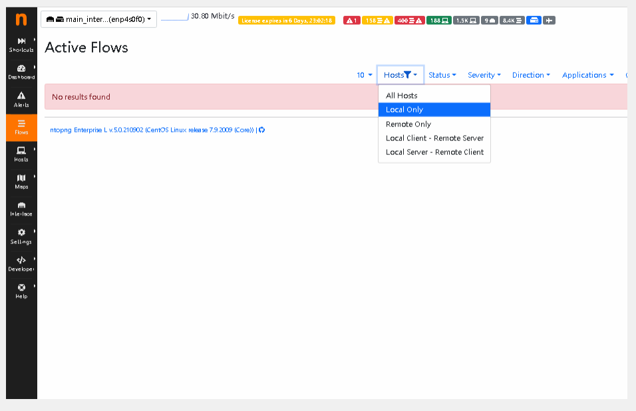Open the Developer sidebar section
636x411 pixels.
click(21, 263)
